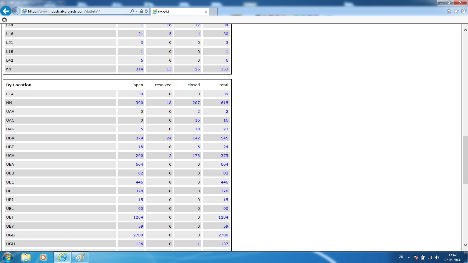Viewport: 468px width, 263px height.
Task: Click UBA resolved count 24
Action: (x=169, y=138)
